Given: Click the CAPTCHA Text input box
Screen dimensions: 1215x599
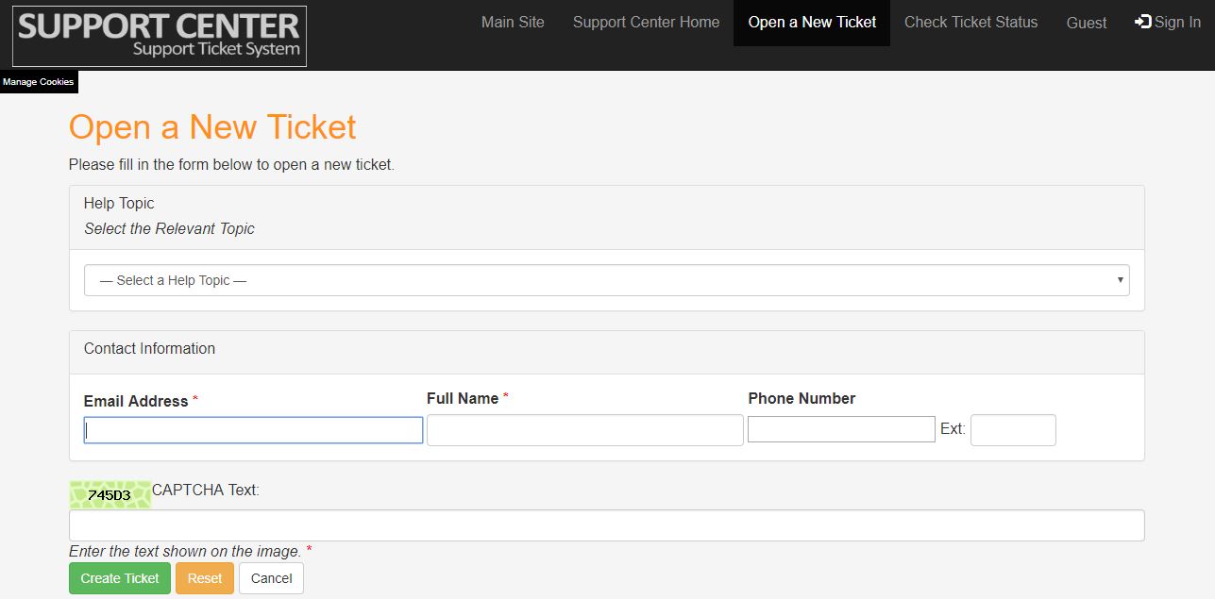Looking at the screenshot, I should tap(606, 525).
